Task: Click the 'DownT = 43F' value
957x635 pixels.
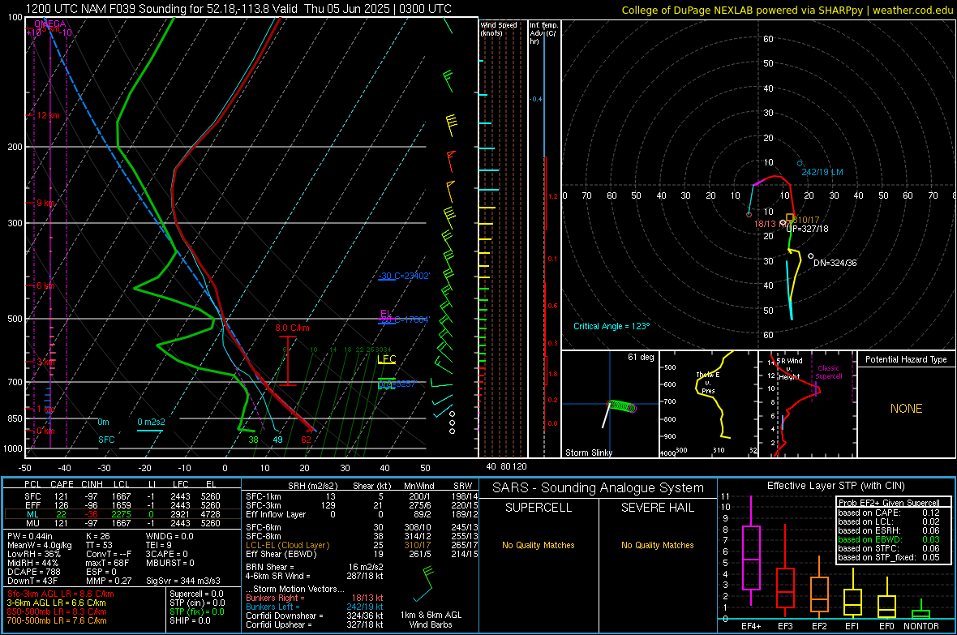Action: click(32, 581)
